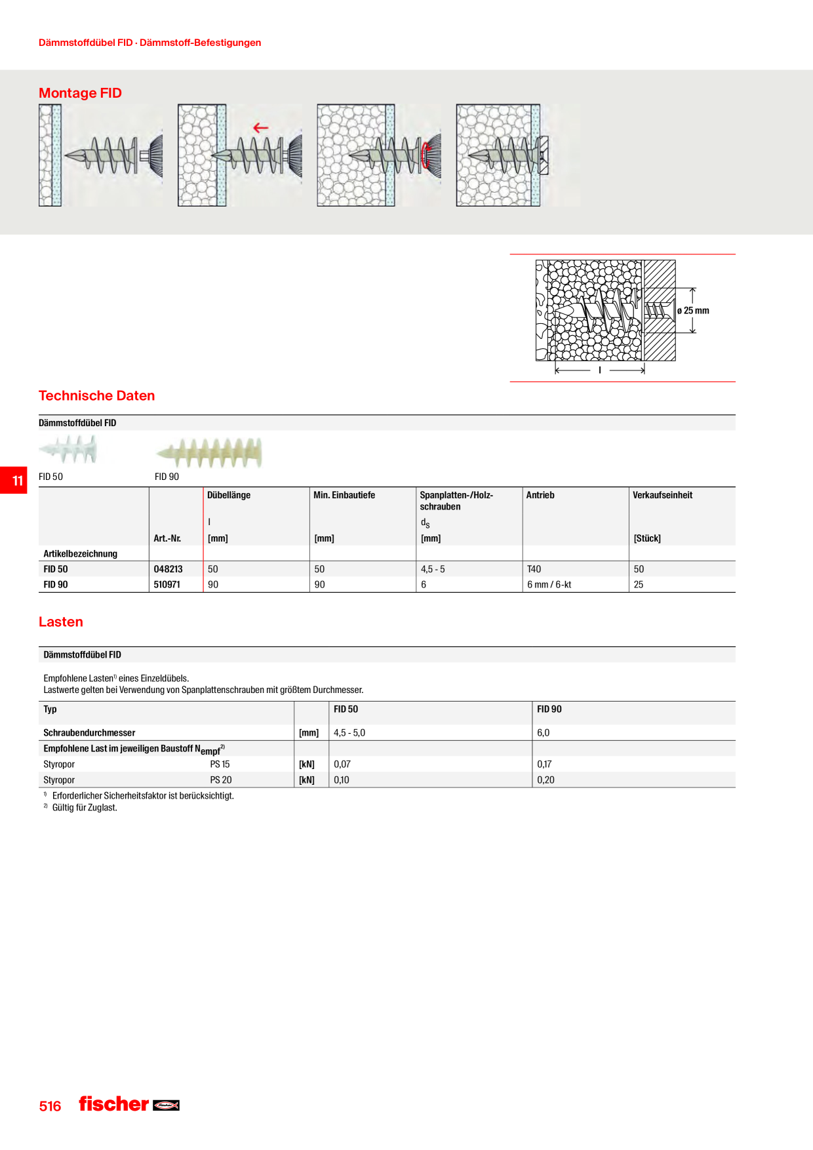Click the page header Dämmstoffdübel FID · Dämmstoff-Befestigungen

pos(149,43)
